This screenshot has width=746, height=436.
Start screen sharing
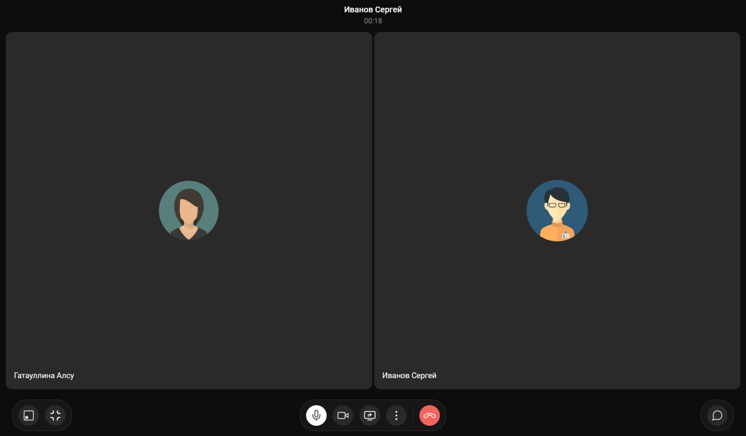pyautogui.click(x=369, y=415)
